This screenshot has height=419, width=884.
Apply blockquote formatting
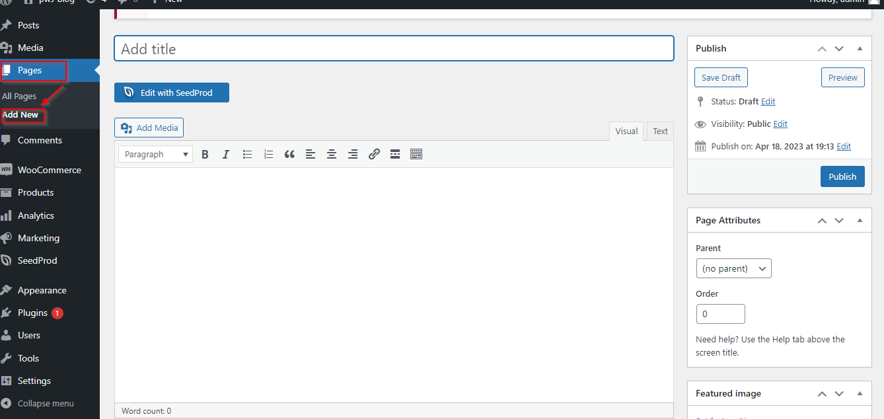pyautogui.click(x=289, y=154)
